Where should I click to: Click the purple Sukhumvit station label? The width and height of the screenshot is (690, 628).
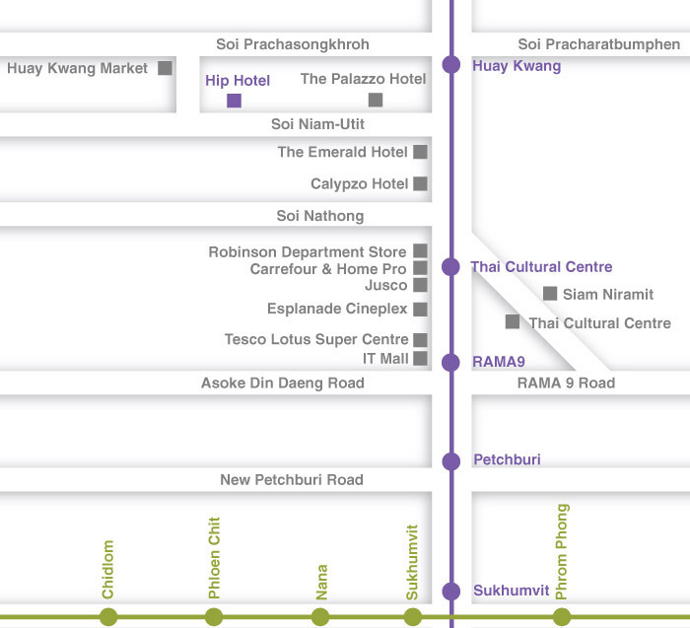point(512,591)
